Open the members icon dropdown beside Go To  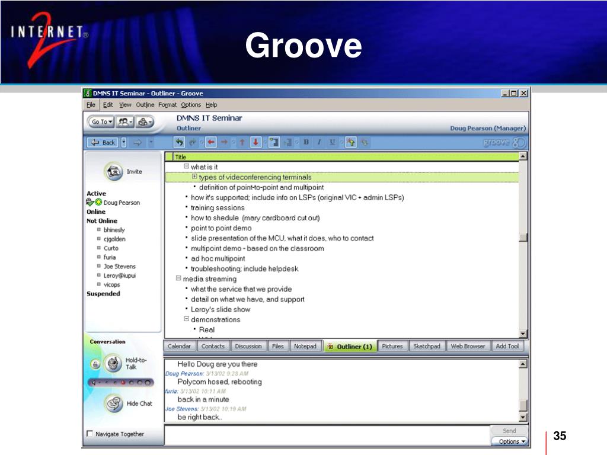coord(125,122)
